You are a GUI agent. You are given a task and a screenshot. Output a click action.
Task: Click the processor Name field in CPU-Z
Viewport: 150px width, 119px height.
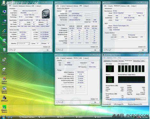pos(29,11)
